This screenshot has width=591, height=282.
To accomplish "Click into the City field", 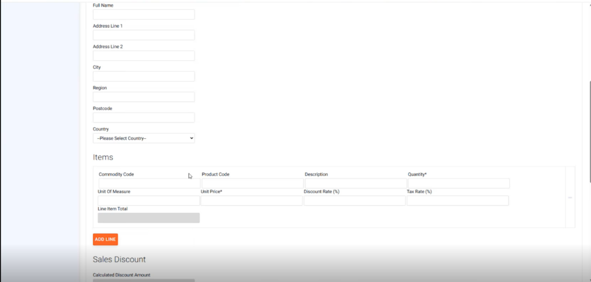I will [x=144, y=77].
